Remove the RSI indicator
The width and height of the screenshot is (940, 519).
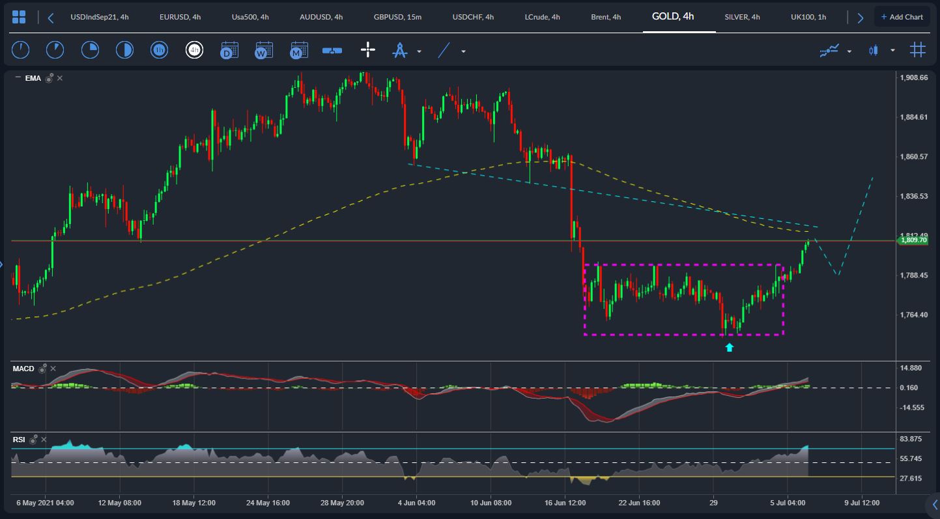[44, 440]
